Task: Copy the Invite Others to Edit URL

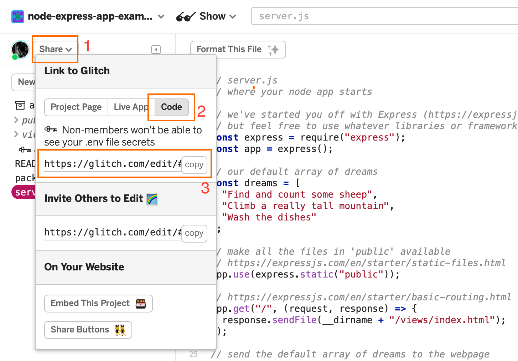Action: (194, 233)
